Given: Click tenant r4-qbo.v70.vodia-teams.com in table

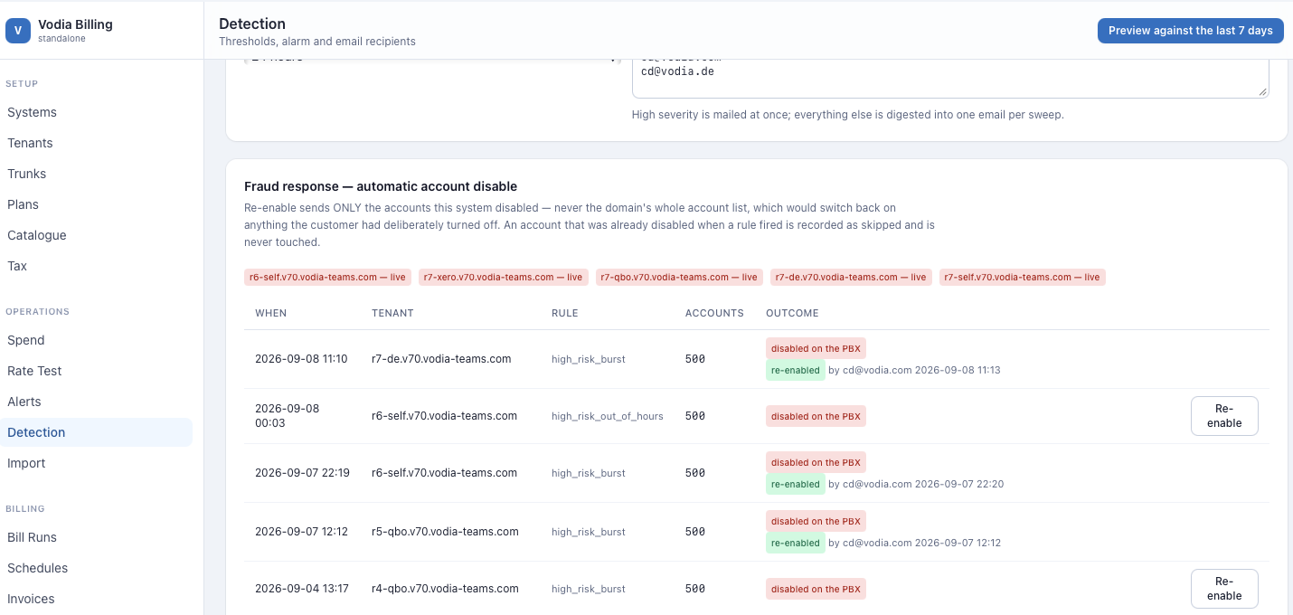Looking at the screenshot, I should coord(445,589).
